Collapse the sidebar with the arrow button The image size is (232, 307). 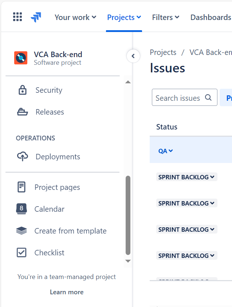point(133,56)
